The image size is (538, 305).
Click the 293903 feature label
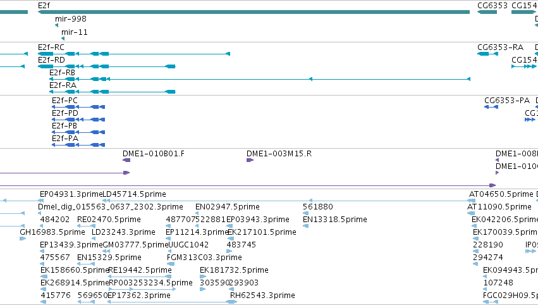[244, 283]
